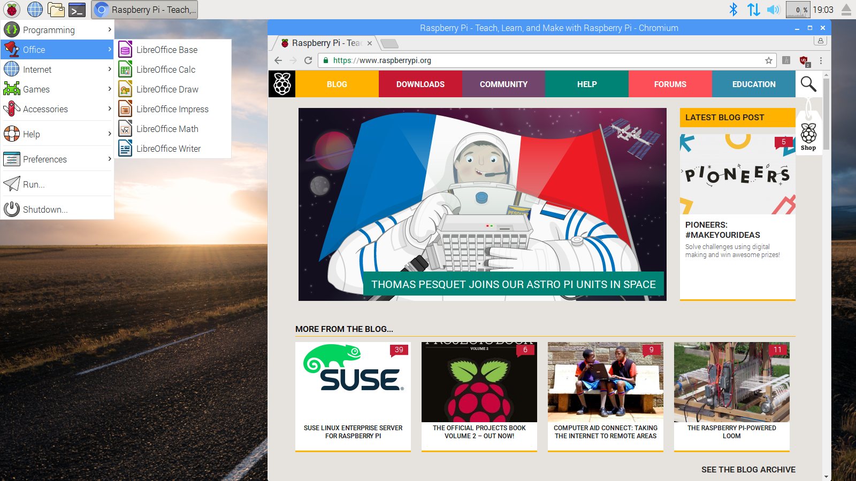Open the Pioneers blog post image
The height and width of the screenshot is (481, 856).
click(x=738, y=174)
